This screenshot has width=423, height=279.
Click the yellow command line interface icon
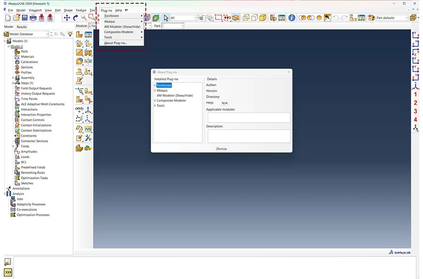pos(8,272)
